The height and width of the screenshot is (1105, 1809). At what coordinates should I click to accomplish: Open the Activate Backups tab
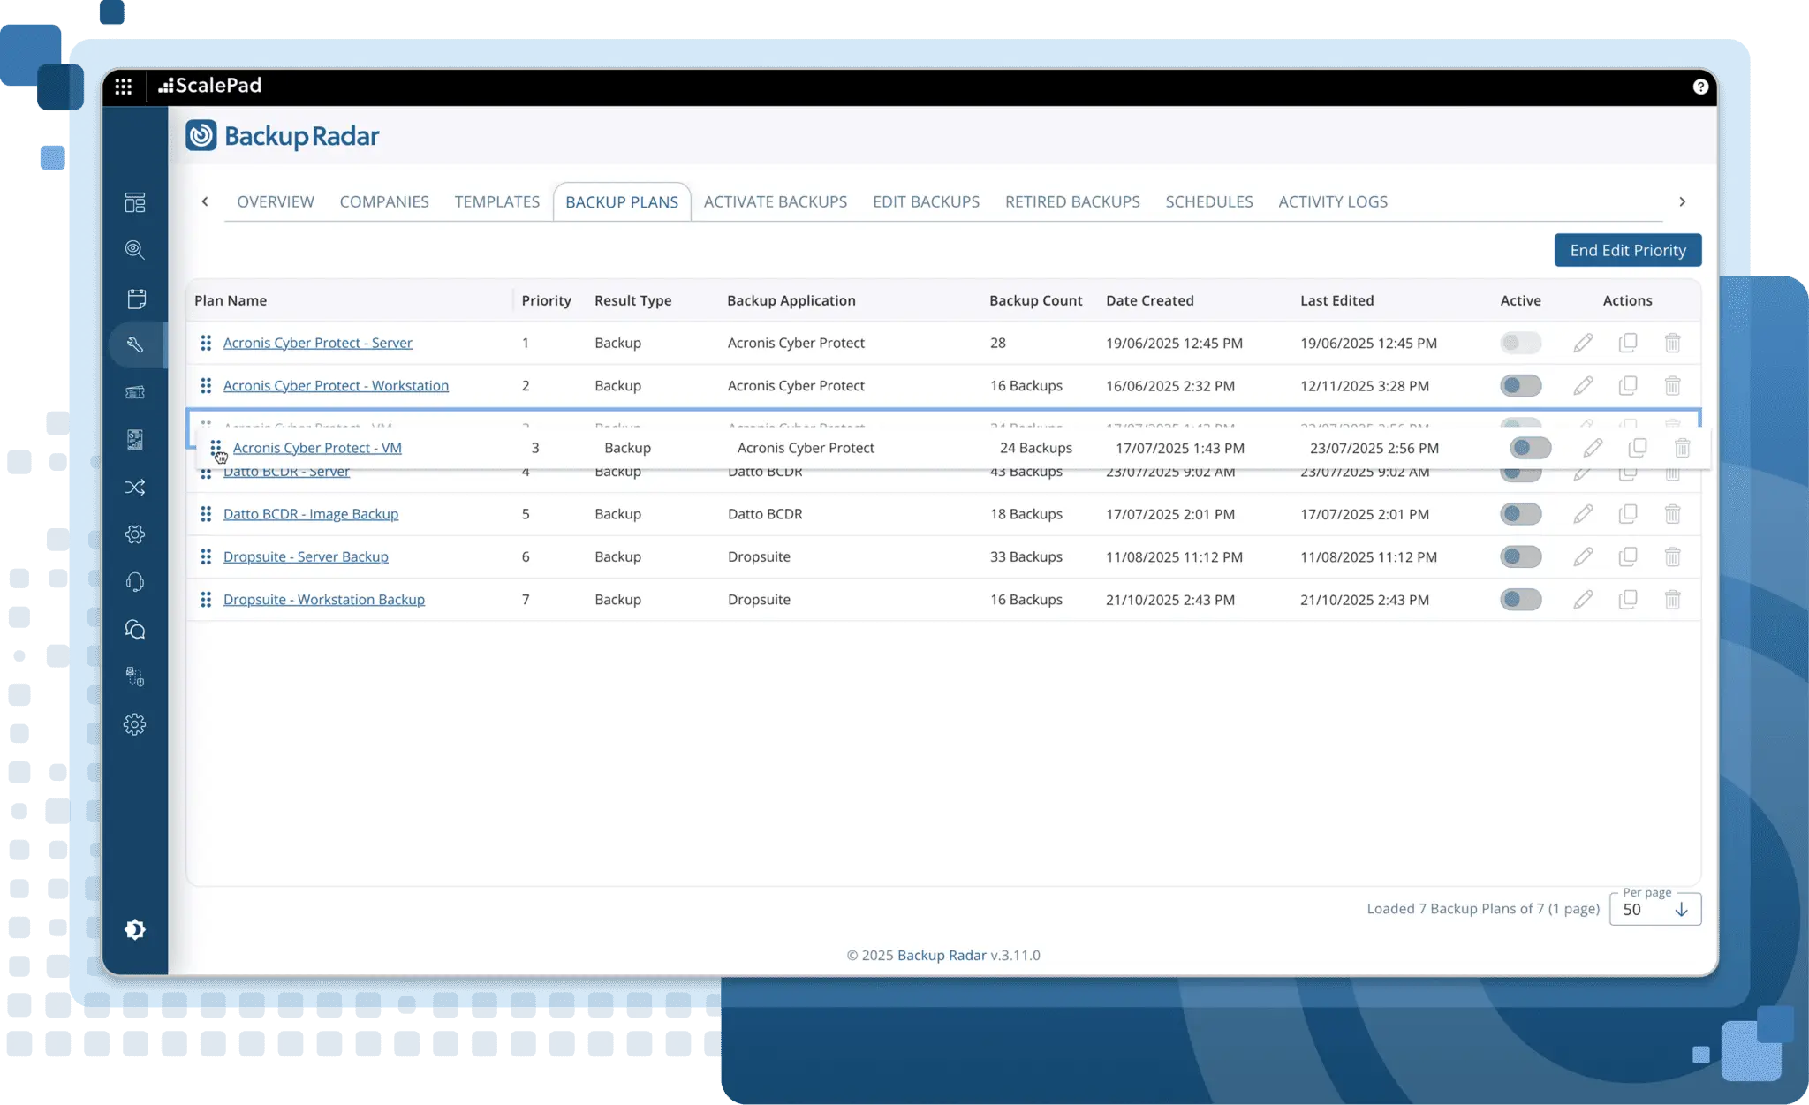coord(776,201)
